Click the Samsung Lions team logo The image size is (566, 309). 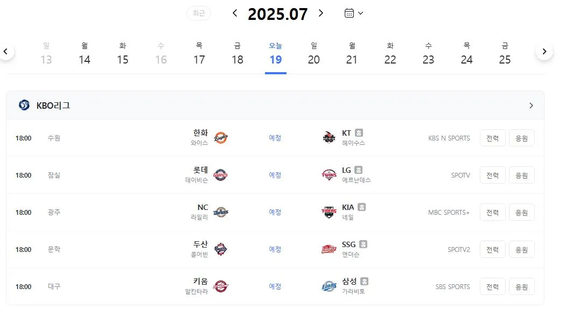[329, 286]
